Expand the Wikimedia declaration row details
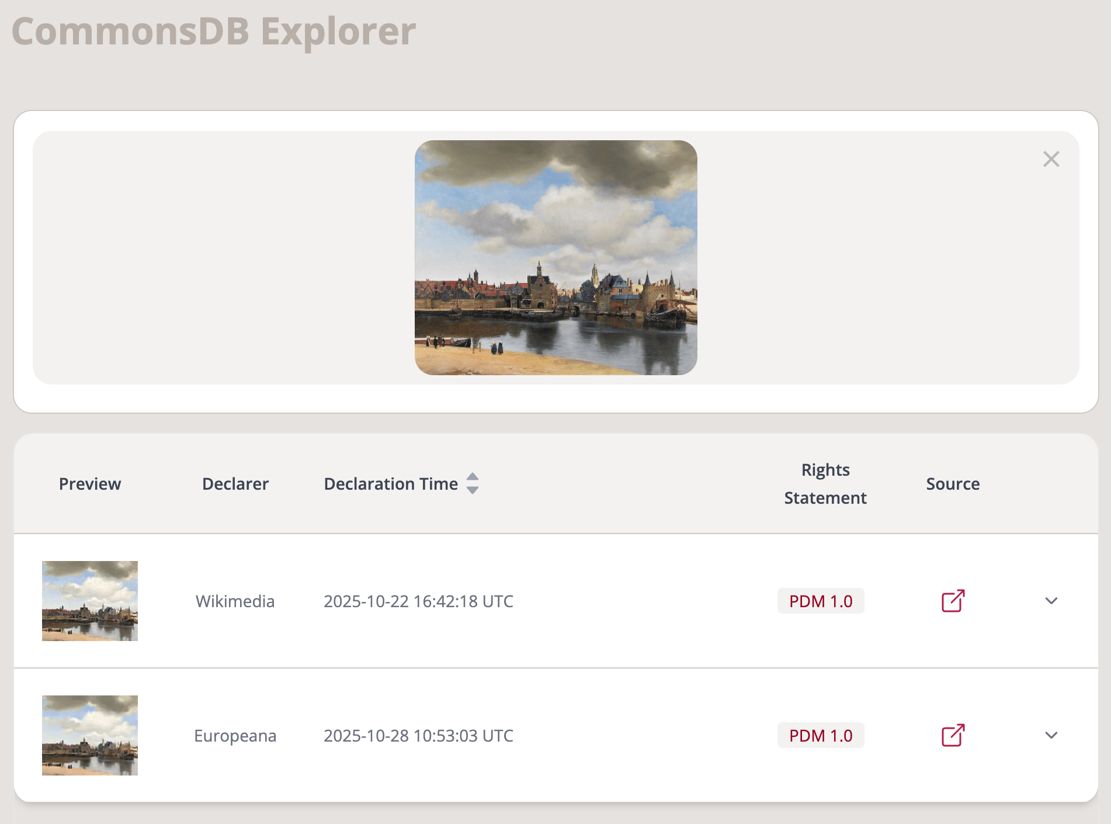Image resolution: width=1111 pixels, height=824 pixels. tap(1051, 601)
